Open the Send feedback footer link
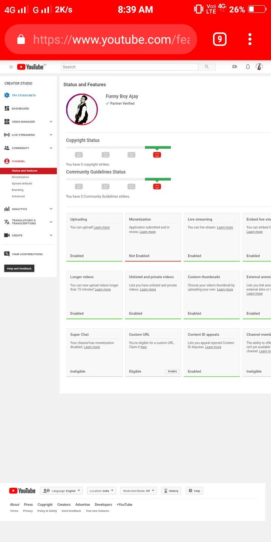 point(71,511)
